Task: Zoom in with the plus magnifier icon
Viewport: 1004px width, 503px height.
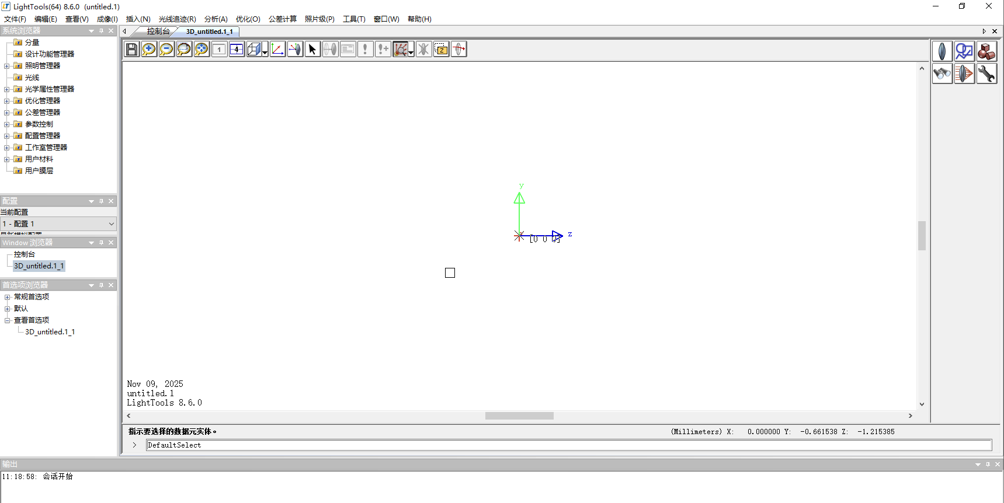Action: 149,50
